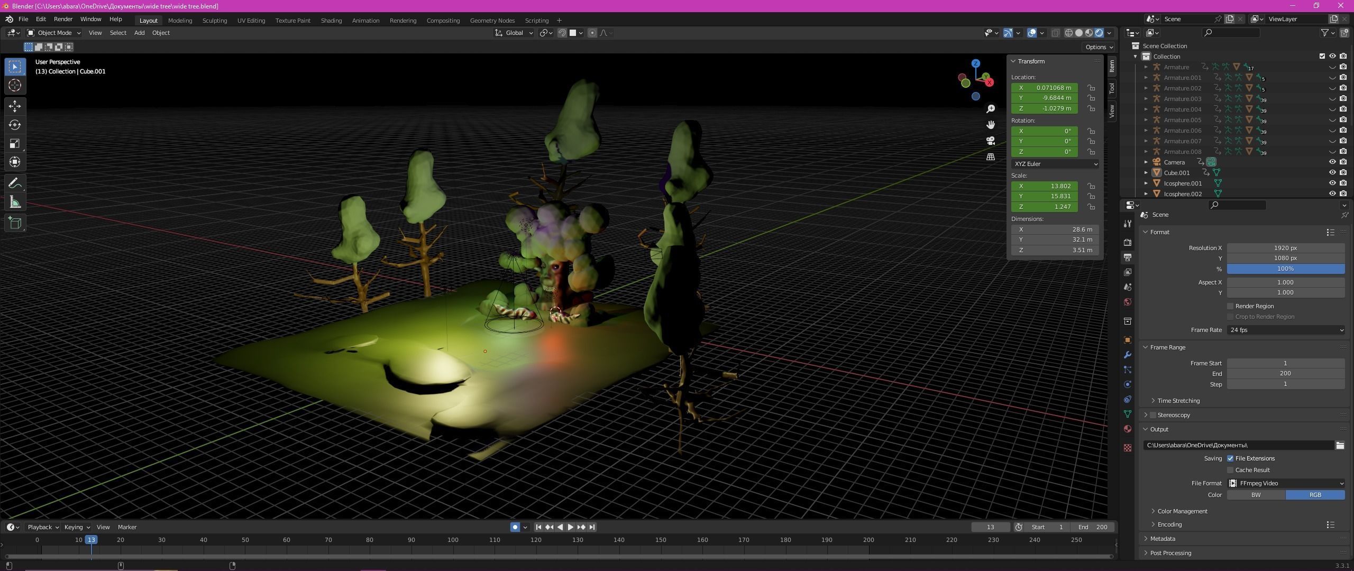Open the Texture properties checker icon
The width and height of the screenshot is (1354, 571).
[1128, 448]
